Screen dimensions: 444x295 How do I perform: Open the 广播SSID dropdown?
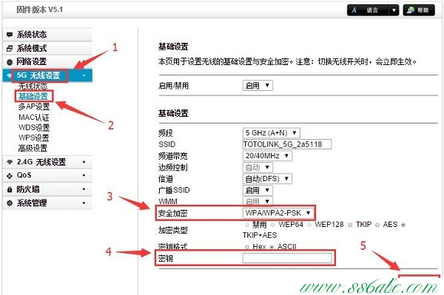point(258,190)
